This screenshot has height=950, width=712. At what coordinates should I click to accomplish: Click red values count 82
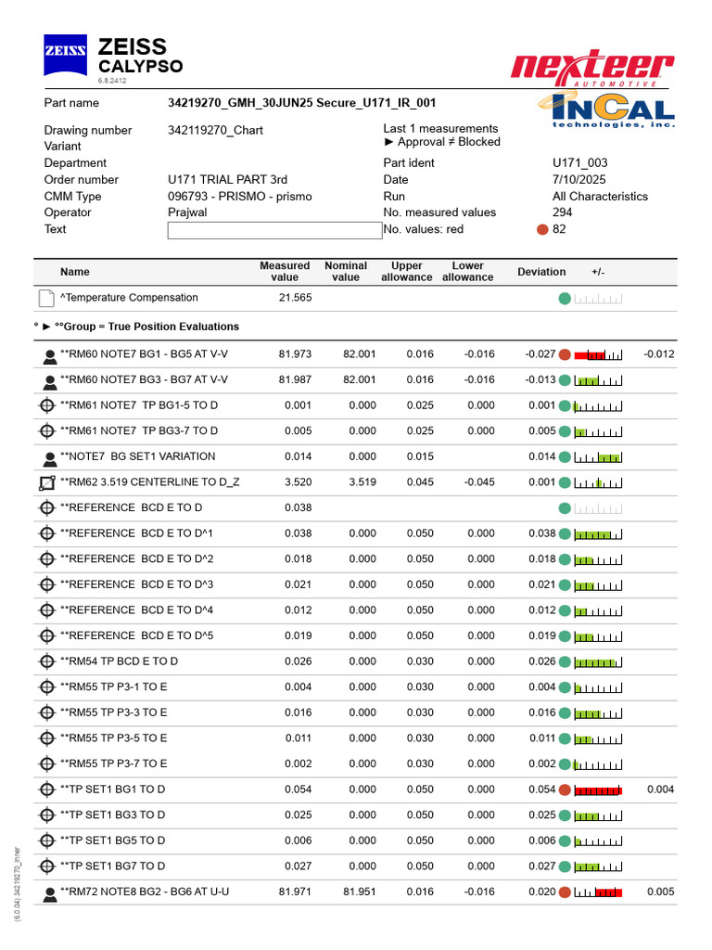[559, 230]
